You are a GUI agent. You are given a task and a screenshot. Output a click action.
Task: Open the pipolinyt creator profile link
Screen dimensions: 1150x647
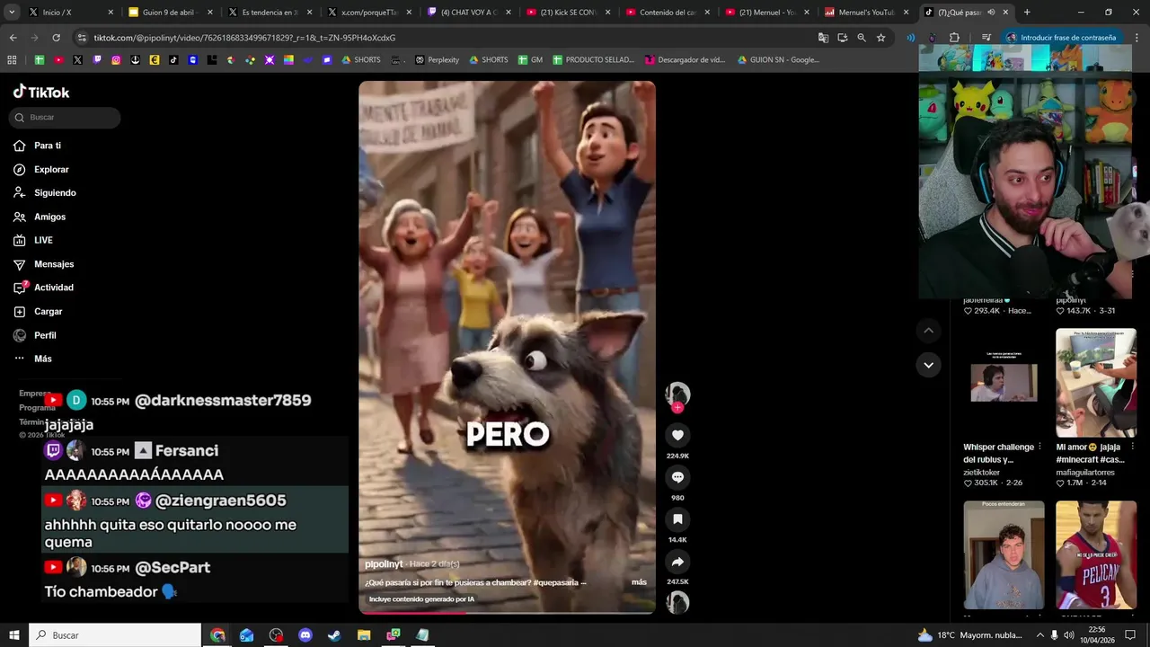pyautogui.click(x=384, y=564)
